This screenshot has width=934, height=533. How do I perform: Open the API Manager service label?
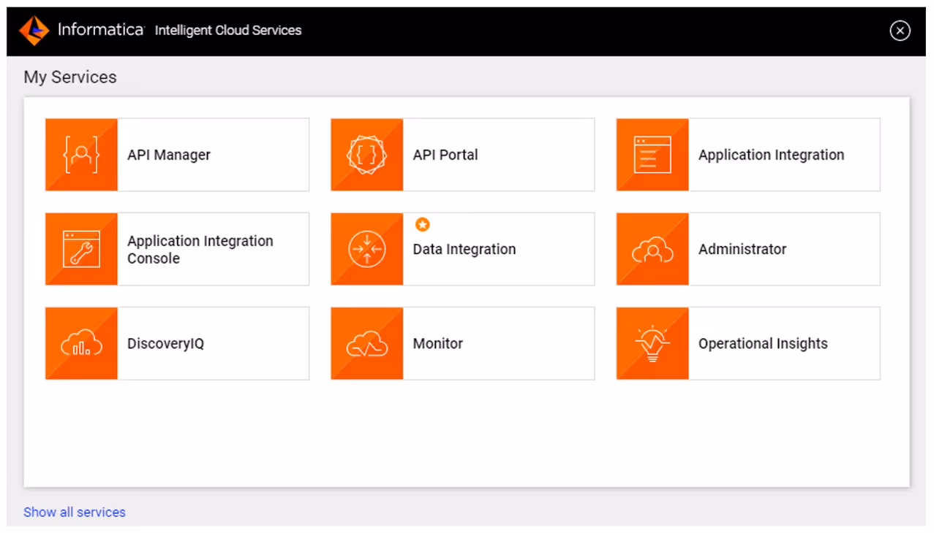169,155
